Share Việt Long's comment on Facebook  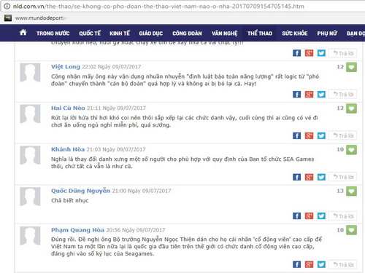pos(296,94)
